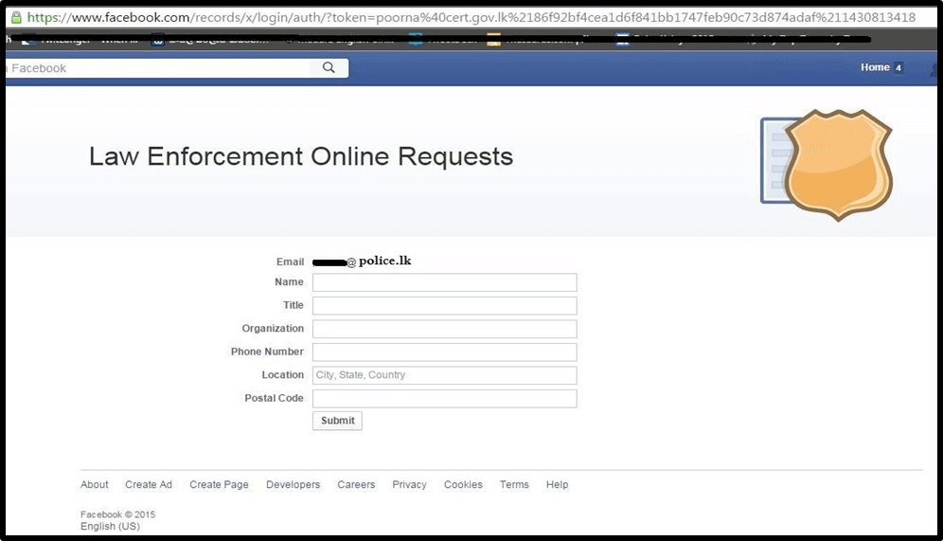
Task: Click the Facebook © 2015 footer text
Action: (x=117, y=514)
